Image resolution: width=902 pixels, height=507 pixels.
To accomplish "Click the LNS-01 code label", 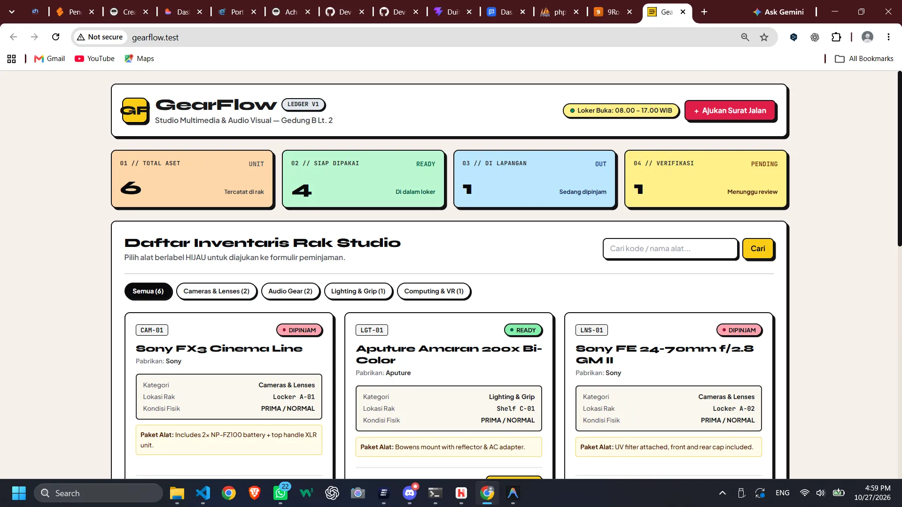I will coord(591,330).
